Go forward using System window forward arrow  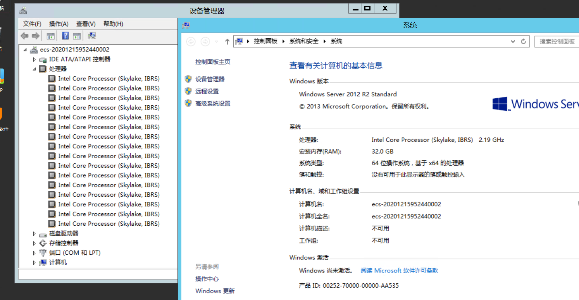205,41
